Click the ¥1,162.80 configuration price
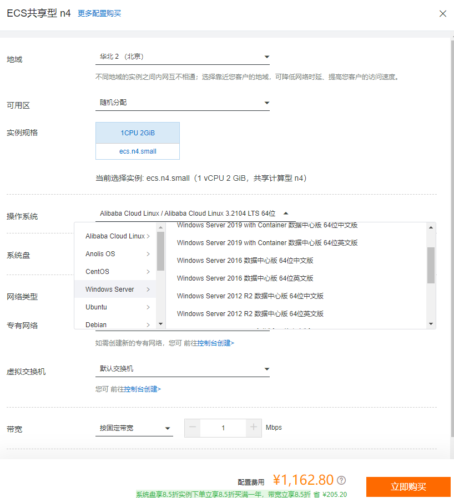 tap(303, 480)
